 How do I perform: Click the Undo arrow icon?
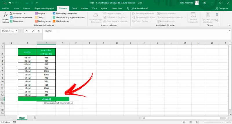point(10,3)
